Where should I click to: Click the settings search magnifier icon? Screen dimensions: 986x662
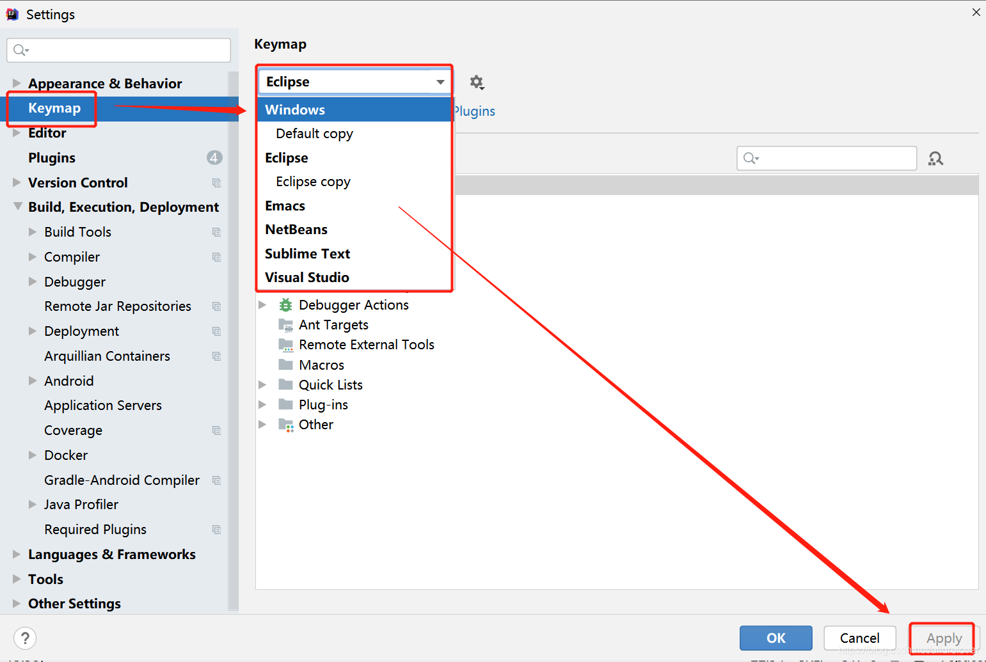(20, 50)
